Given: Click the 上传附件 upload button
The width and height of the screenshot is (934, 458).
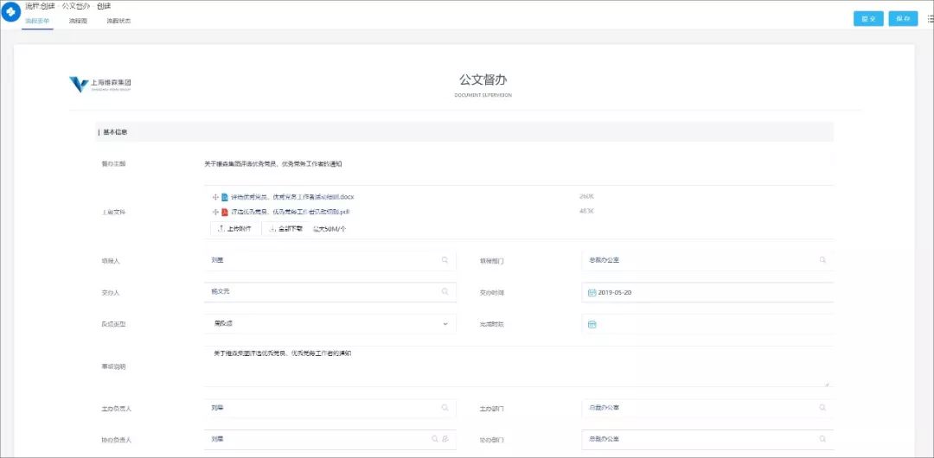Looking at the screenshot, I should (235, 229).
